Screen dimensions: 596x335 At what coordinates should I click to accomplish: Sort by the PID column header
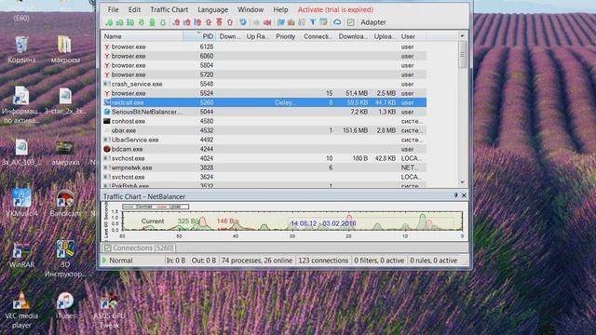click(x=200, y=36)
